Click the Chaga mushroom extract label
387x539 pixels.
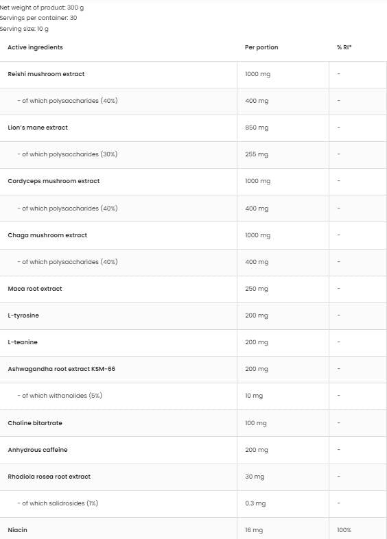[47, 235]
